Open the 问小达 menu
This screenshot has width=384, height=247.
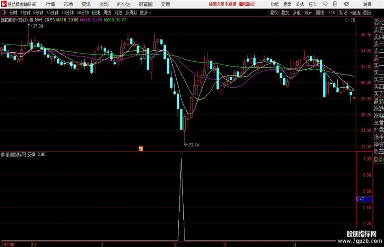124,4
